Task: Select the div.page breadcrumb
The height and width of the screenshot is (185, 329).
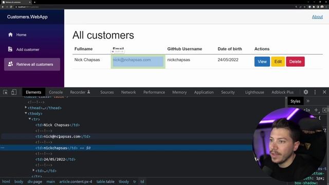Action: tap(35, 181)
